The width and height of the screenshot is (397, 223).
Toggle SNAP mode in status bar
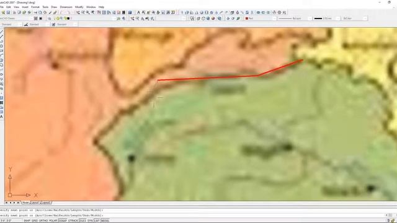[x=27, y=221]
